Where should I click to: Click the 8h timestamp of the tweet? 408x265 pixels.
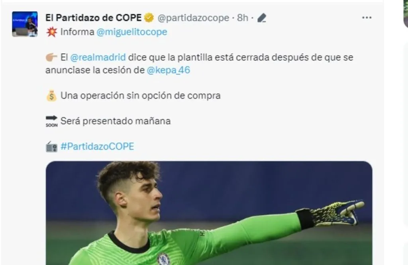(243, 18)
